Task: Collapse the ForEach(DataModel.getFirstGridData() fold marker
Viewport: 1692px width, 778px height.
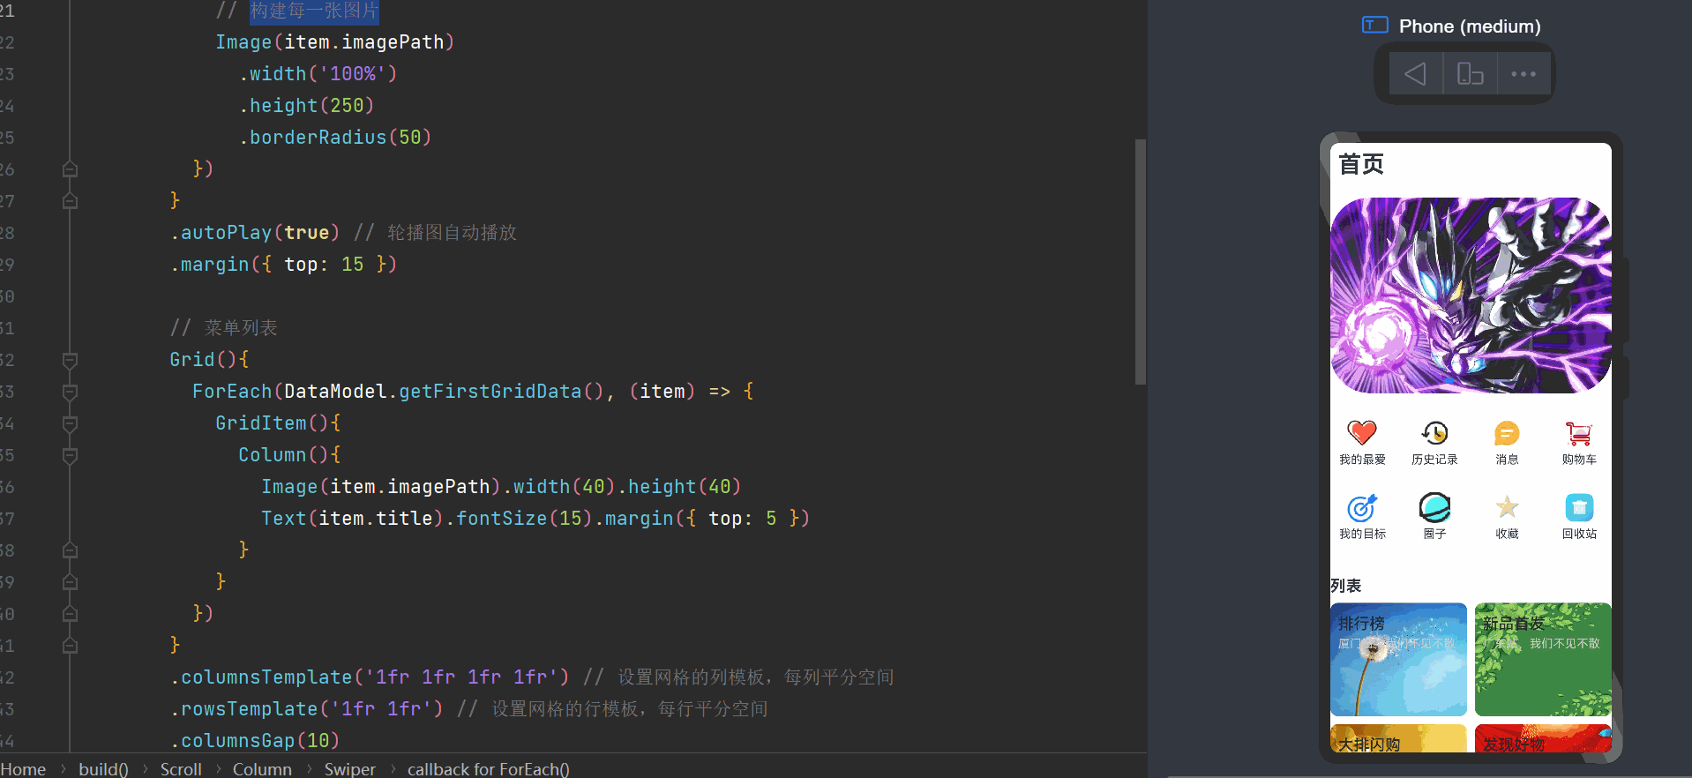Action: click(71, 392)
